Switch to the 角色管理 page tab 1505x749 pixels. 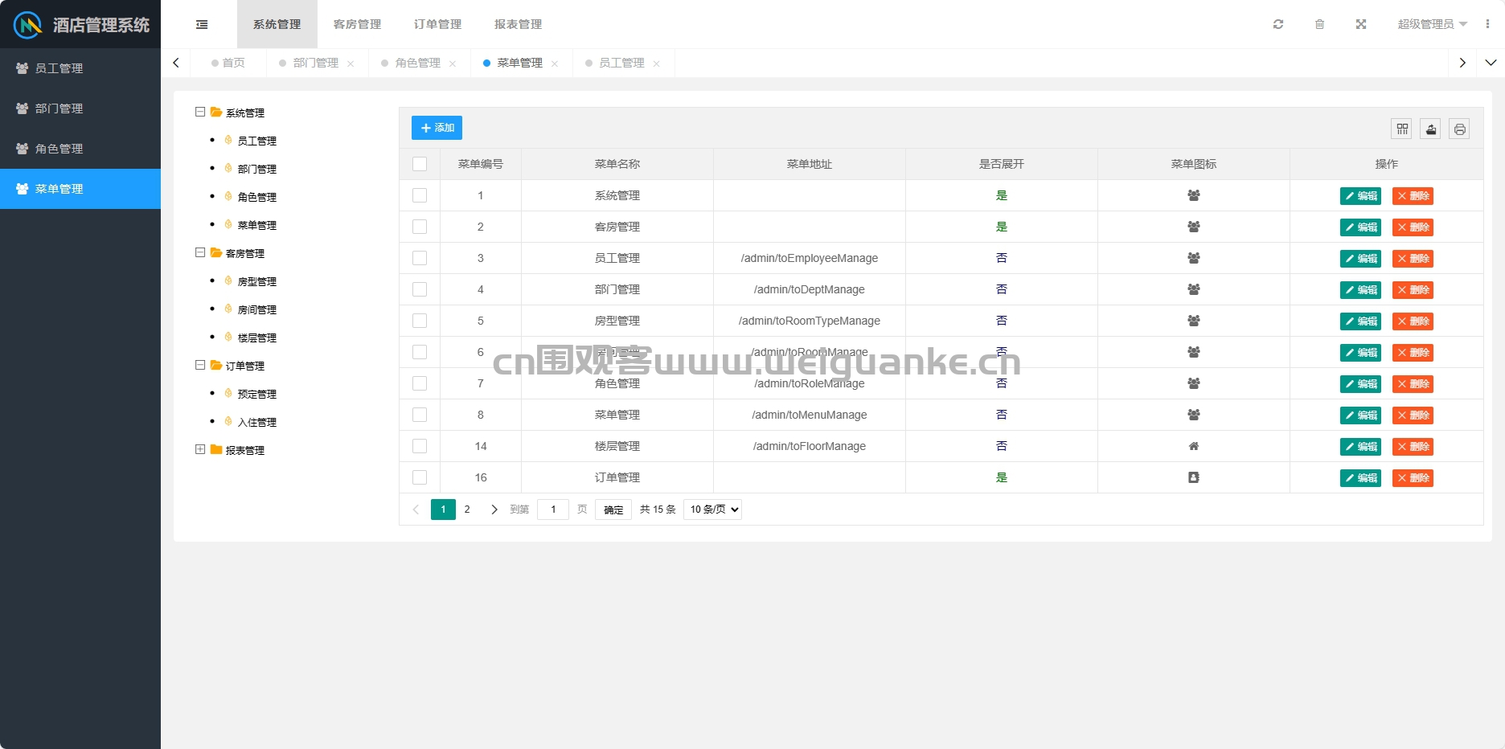tap(417, 63)
